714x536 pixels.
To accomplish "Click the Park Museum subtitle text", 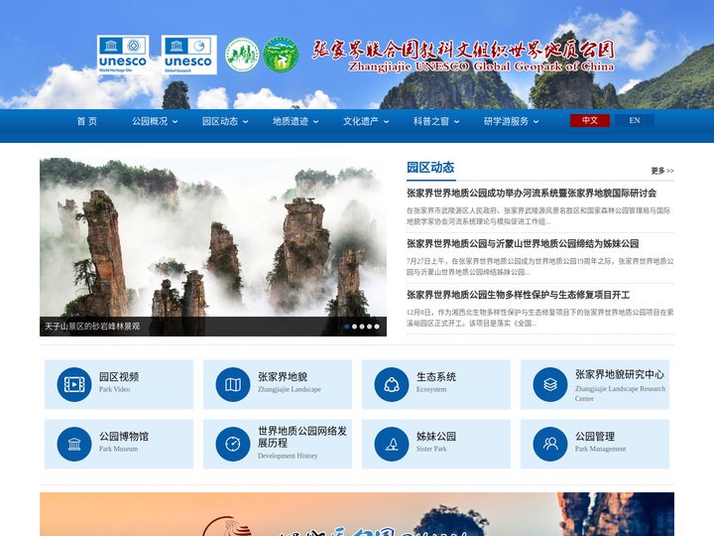I will (x=118, y=449).
